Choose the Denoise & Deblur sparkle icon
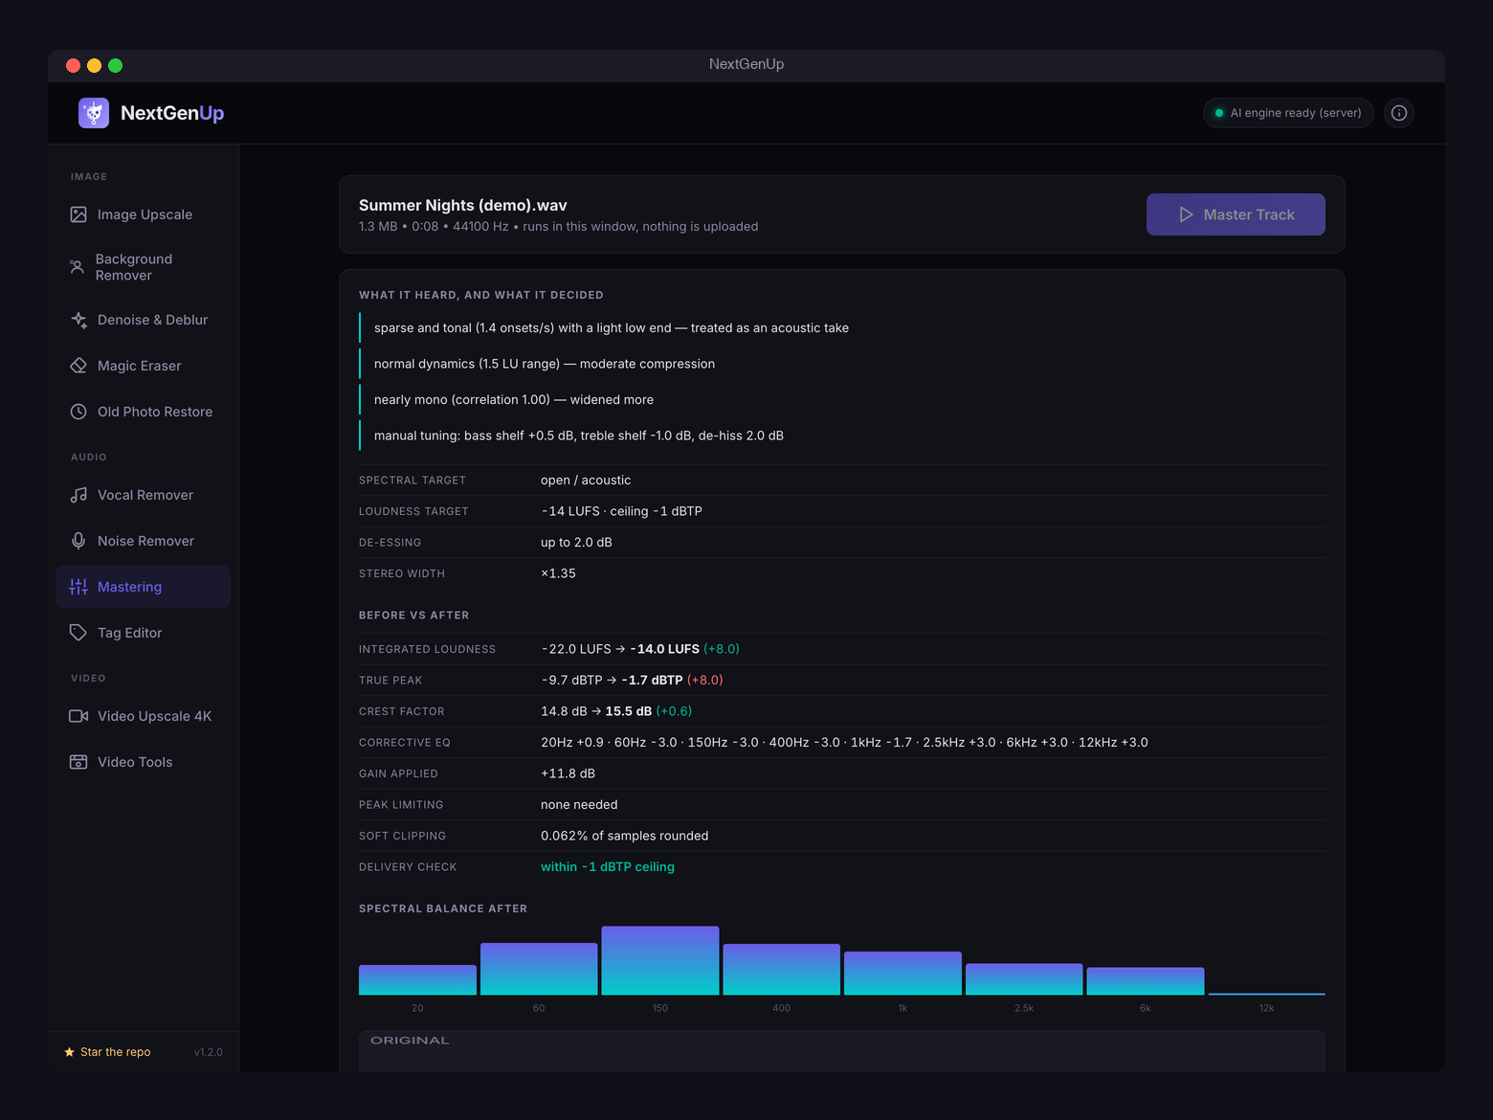Screen dimensions: 1493x1120 pos(78,320)
